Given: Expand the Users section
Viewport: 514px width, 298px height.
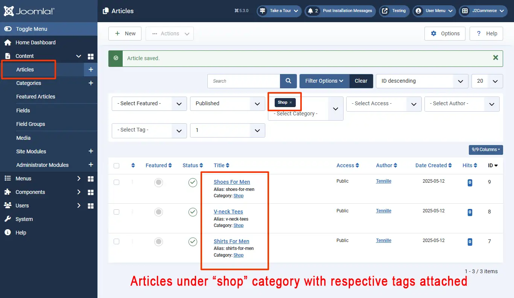Looking at the screenshot, I should (79, 206).
